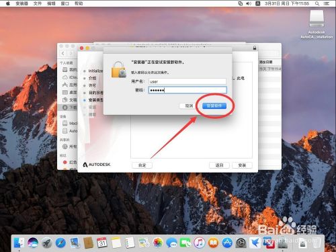The image size is (336, 252).
Task: Select 所有 under shared in the Finder sidebar
Action: click(70, 146)
